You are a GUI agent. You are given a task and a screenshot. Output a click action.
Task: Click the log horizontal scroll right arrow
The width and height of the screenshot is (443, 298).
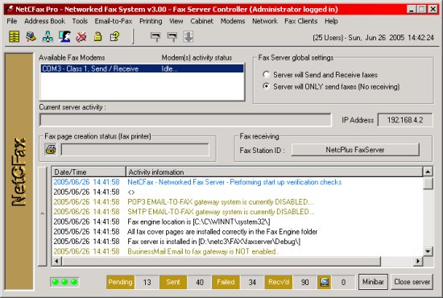coord(417,261)
